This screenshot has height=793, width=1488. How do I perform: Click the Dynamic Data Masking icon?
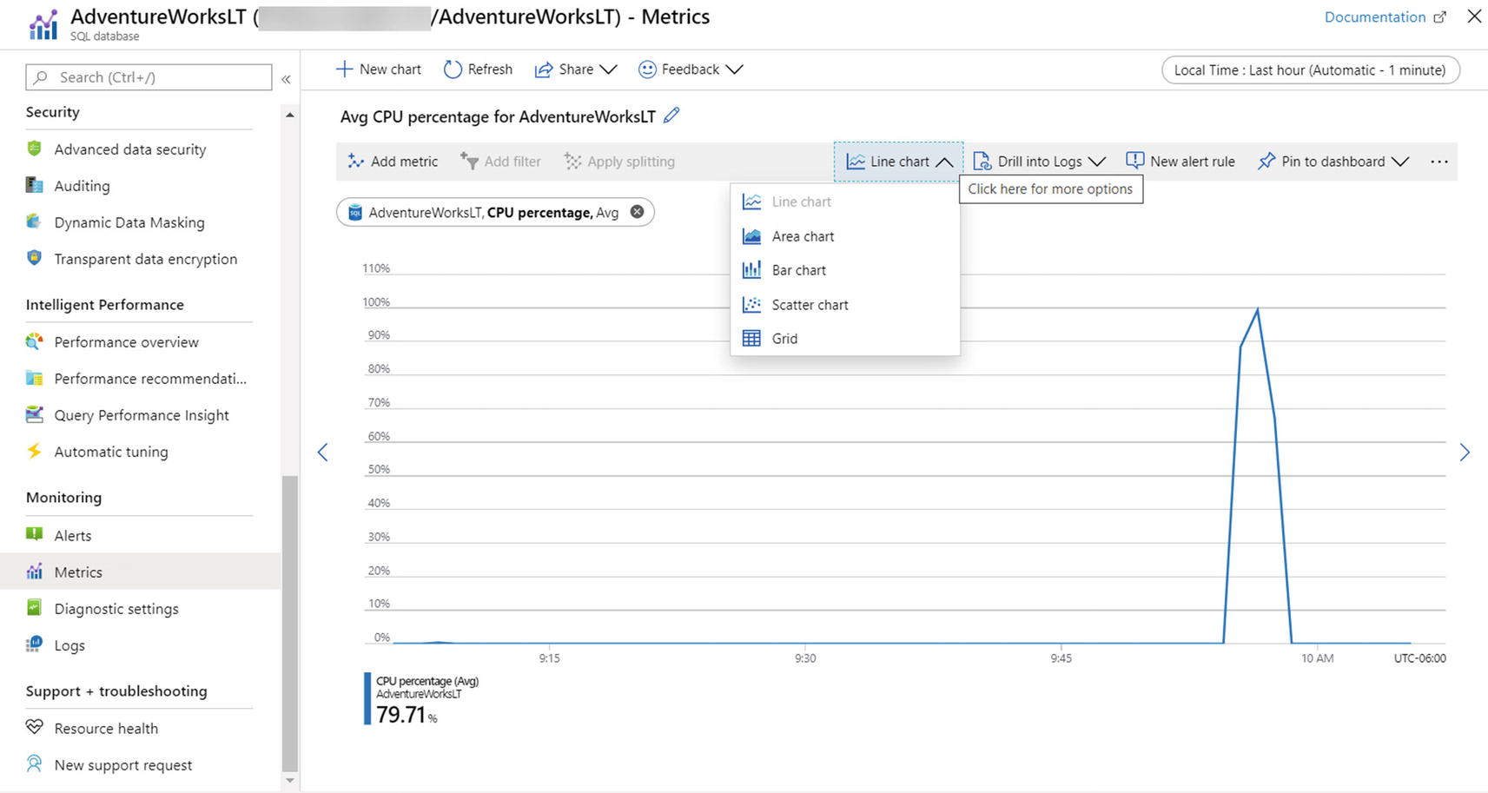point(34,221)
